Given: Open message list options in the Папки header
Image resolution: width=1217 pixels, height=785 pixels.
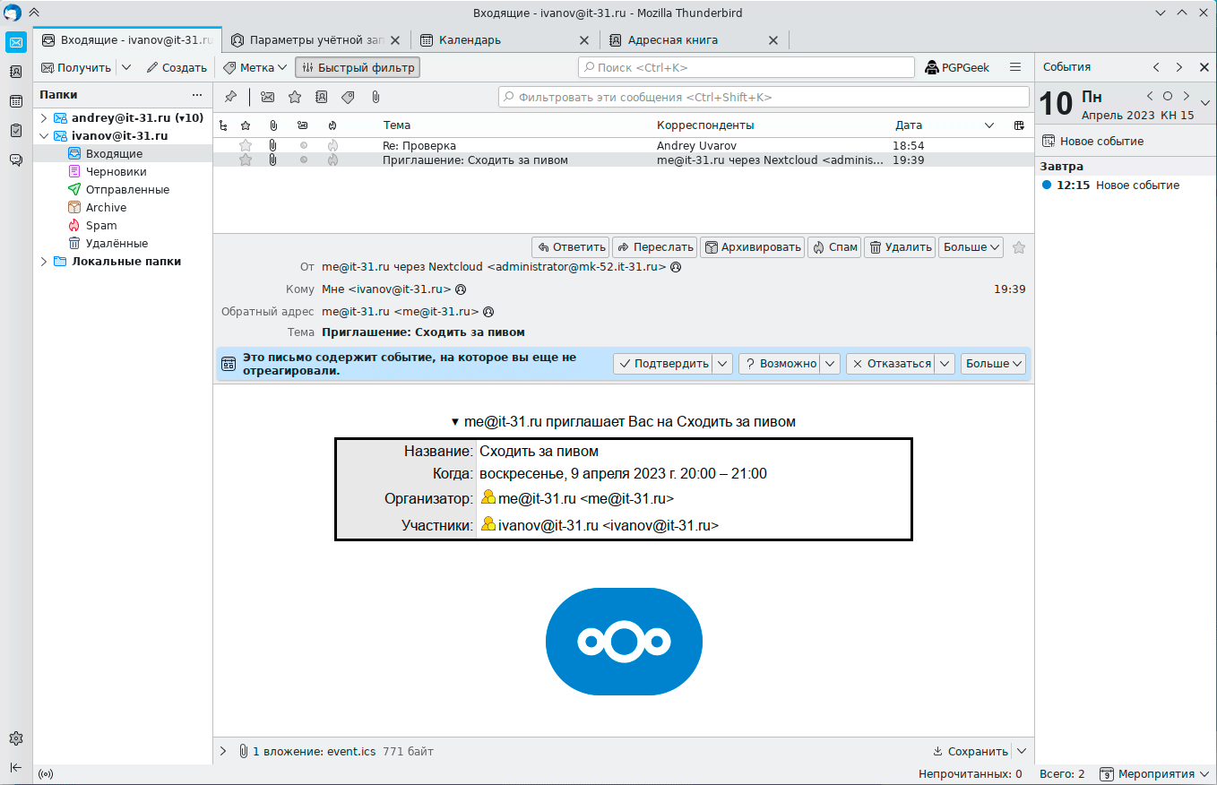Looking at the screenshot, I should pos(197,95).
